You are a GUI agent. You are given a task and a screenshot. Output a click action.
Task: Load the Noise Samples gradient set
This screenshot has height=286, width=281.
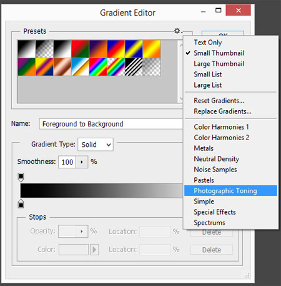[x=230, y=170]
